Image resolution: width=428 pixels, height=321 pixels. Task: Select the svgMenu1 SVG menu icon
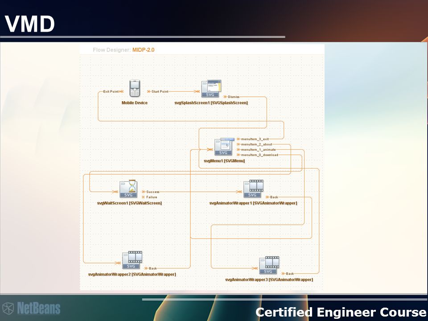[x=224, y=147]
